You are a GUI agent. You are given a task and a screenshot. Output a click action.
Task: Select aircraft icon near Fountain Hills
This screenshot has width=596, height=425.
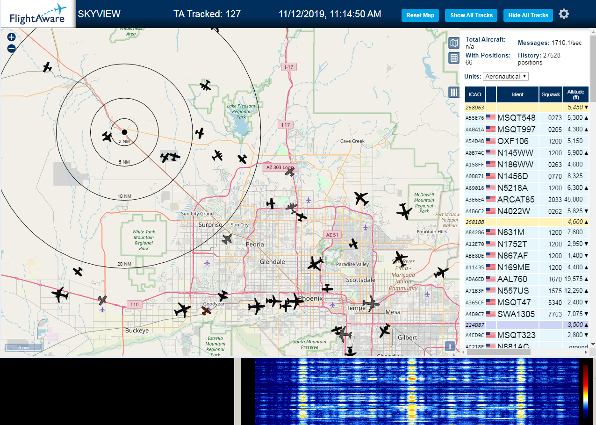coord(405,212)
